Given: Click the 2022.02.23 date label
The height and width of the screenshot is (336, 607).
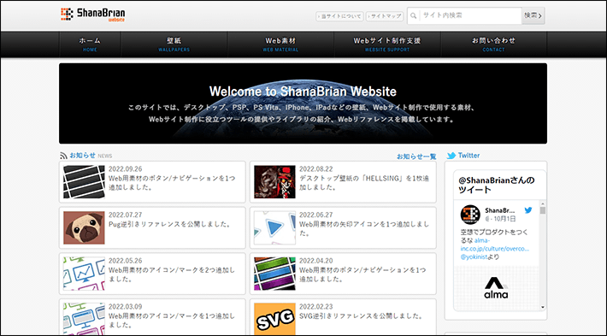Looking at the screenshot, I should pyautogui.click(x=315, y=307).
